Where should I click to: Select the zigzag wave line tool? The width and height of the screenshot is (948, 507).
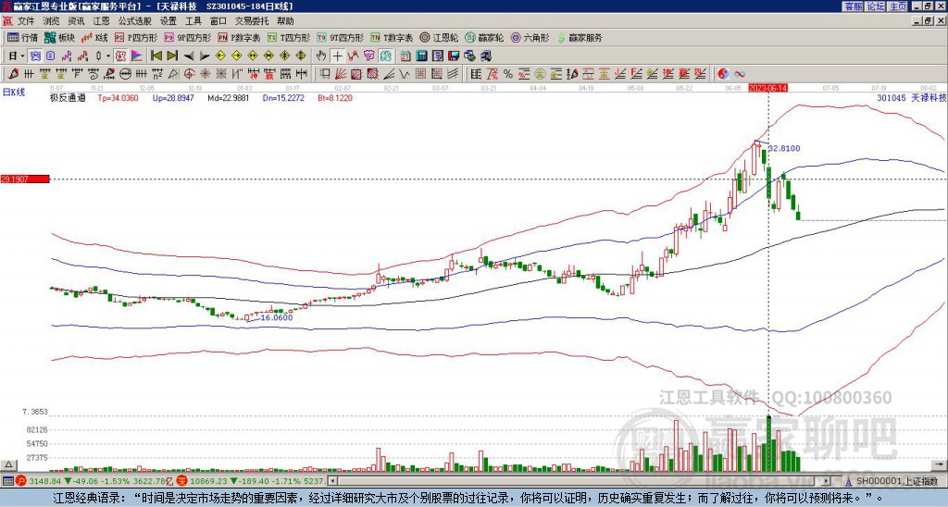[x=405, y=74]
